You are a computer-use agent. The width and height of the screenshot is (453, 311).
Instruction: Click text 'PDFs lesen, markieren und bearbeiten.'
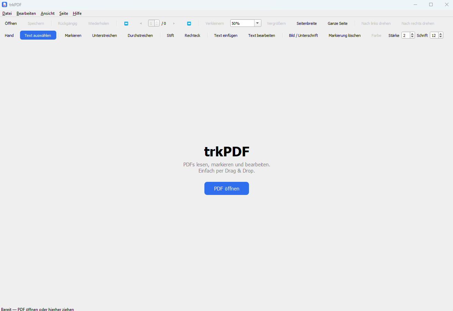tap(226, 165)
